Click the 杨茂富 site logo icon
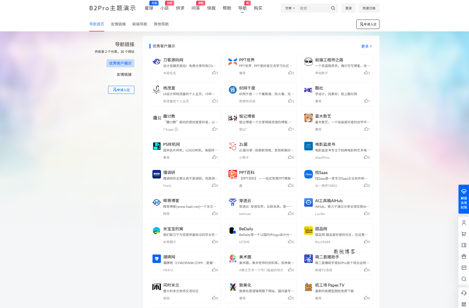The height and width of the screenshot is (308, 469). point(157,90)
